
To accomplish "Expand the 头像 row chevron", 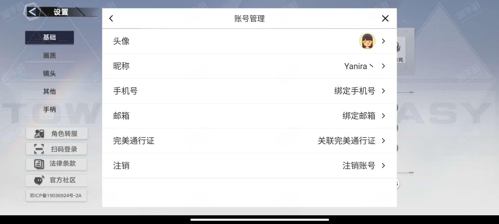I will click(x=383, y=41).
